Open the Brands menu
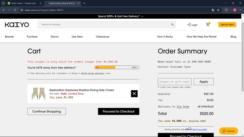 (9, 37)
